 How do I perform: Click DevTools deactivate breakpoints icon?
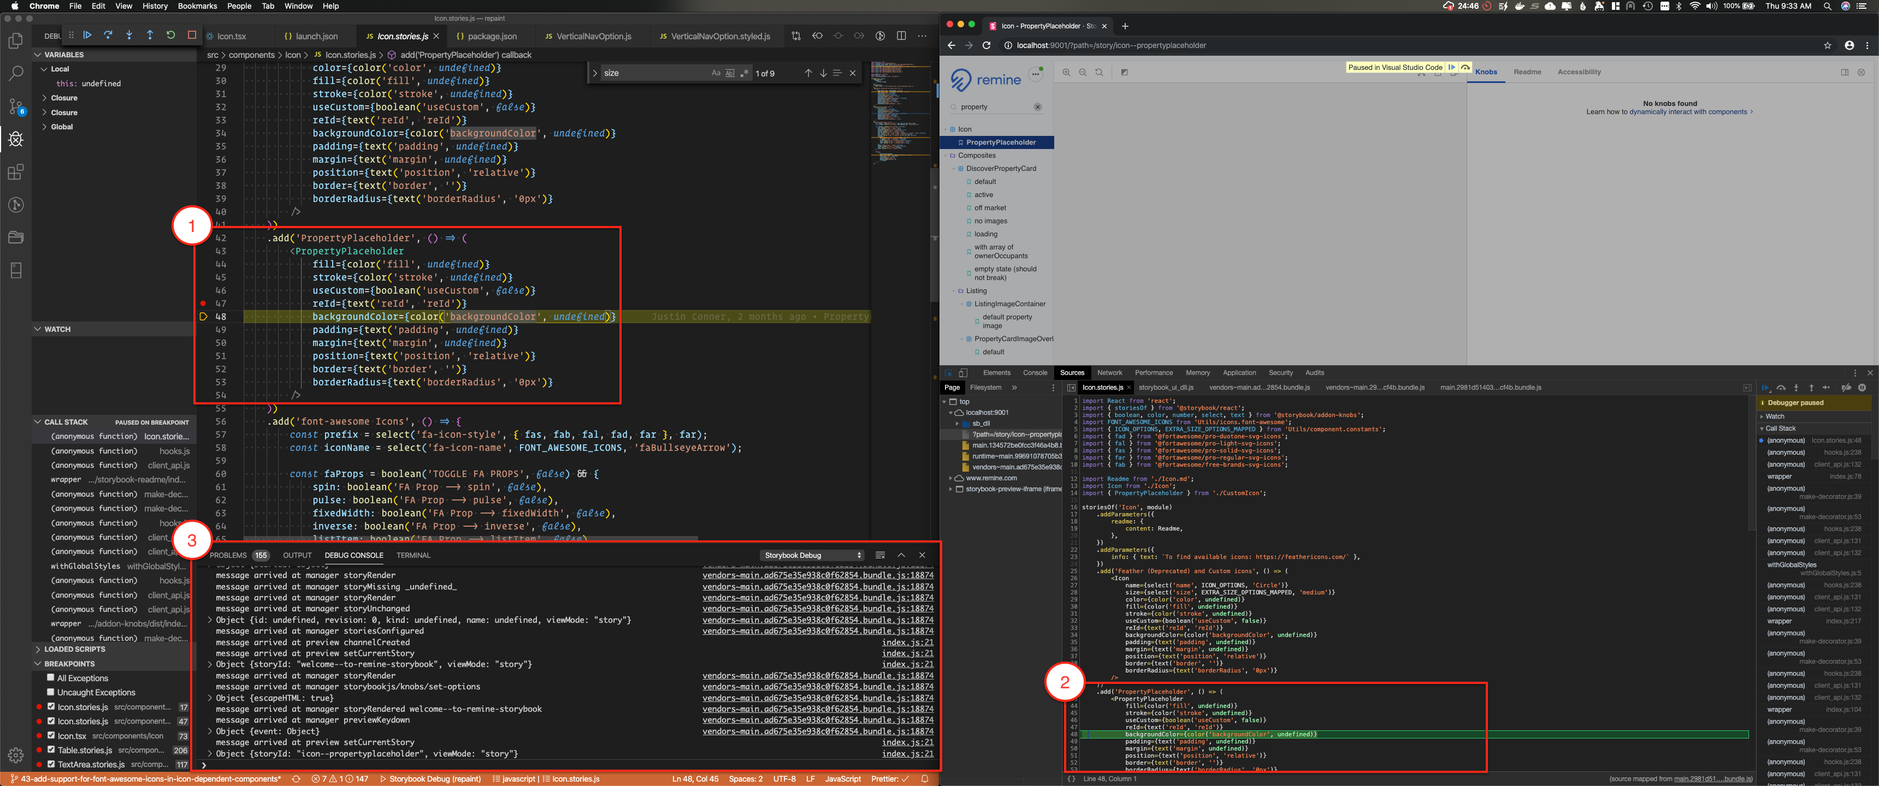pos(1846,388)
